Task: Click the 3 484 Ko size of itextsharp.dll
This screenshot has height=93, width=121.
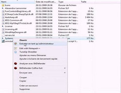Action: (x=89, y=17)
